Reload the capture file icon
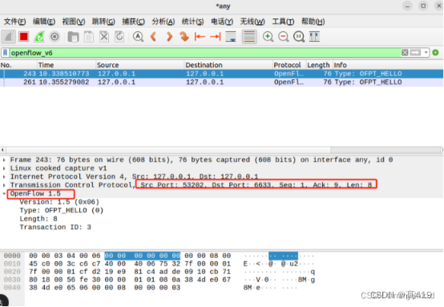This screenshot has height=307, width=444. coord(119,37)
